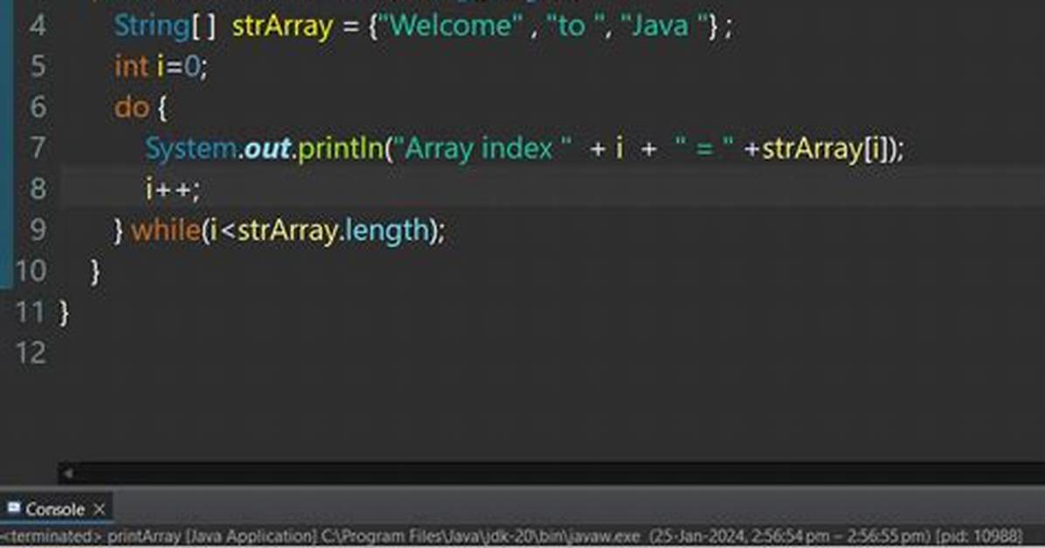Screen dimensions: 1045x548
Task: Select the Console tab
Action: (56, 510)
